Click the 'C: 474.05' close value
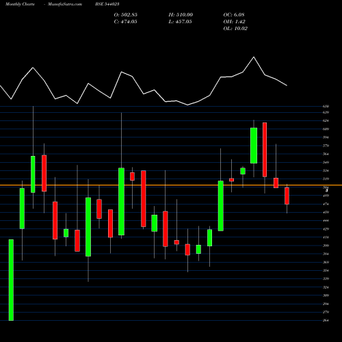The width and height of the screenshot is (342, 342). point(126,22)
